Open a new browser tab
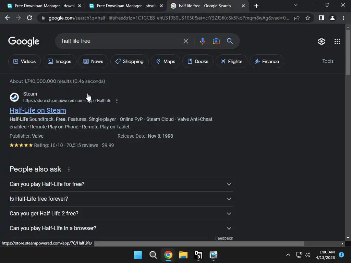 point(256,6)
